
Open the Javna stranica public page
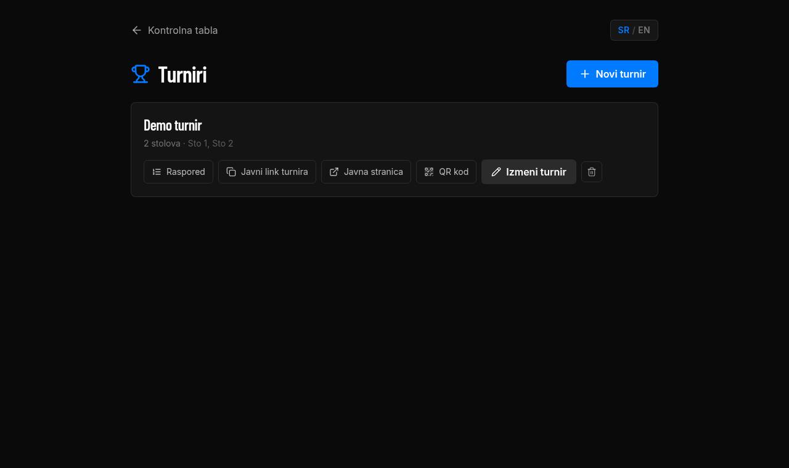click(366, 172)
